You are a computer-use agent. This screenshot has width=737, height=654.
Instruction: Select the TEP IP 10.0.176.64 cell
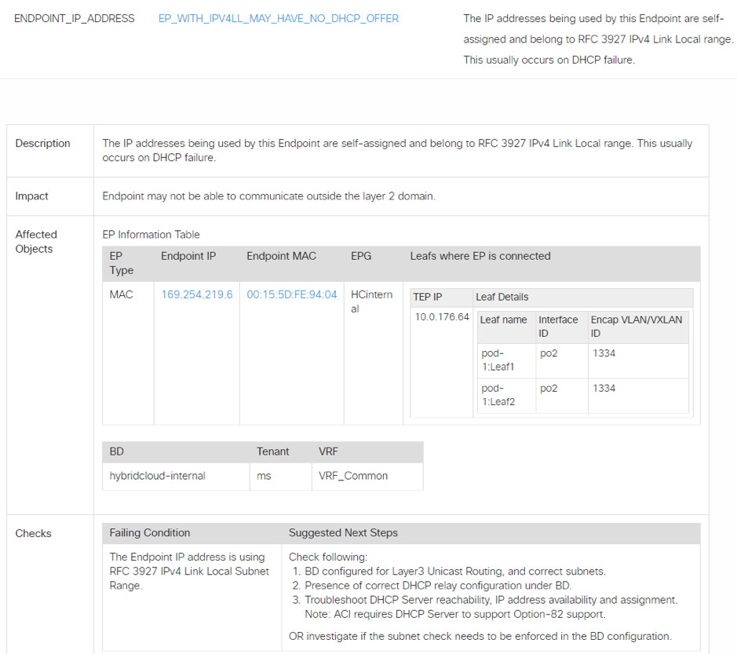pos(442,317)
